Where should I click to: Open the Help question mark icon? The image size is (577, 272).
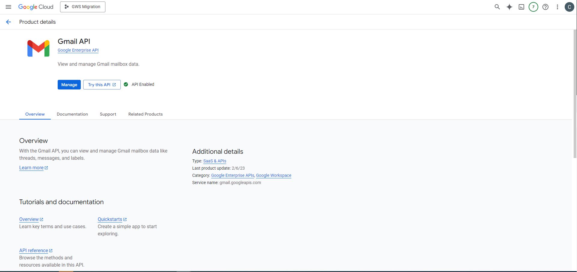pyautogui.click(x=545, y=7)
